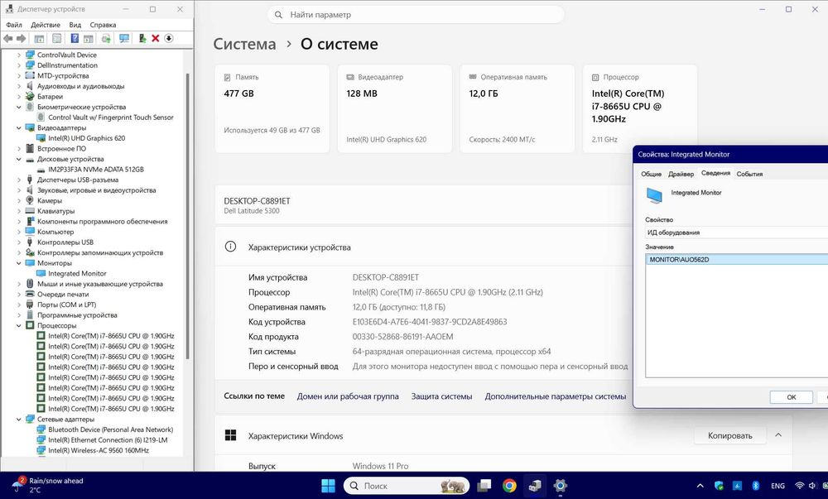Click the Enable device green toolbar icon
Viewport: 828px width, 499px height.
(142, 39)
